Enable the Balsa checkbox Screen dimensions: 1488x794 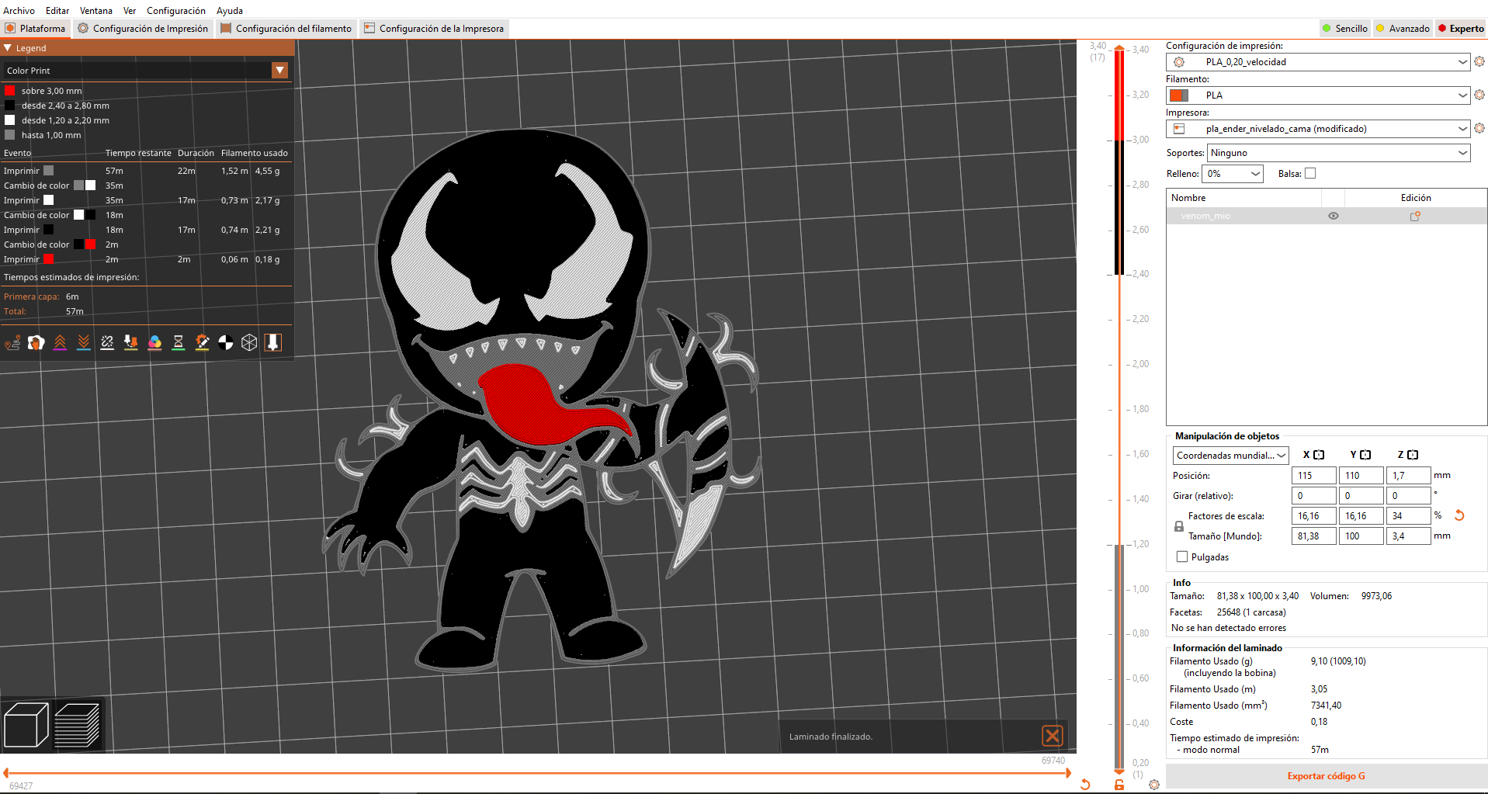tap(1310, 173)
